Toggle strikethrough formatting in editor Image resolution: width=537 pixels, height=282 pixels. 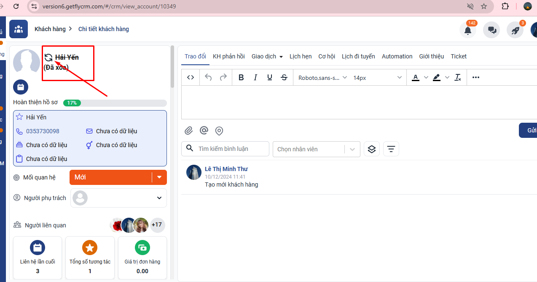point(284,77)
